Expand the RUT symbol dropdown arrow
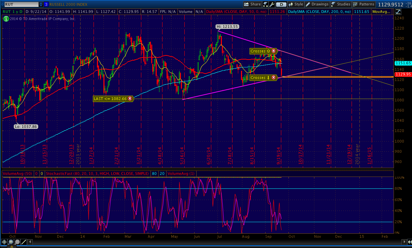 point(41,4)
